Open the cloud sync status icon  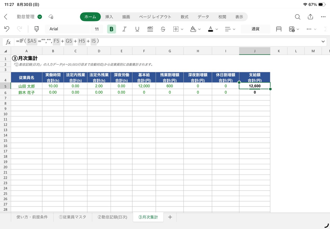pyautogui.click(x=51, y=17)
